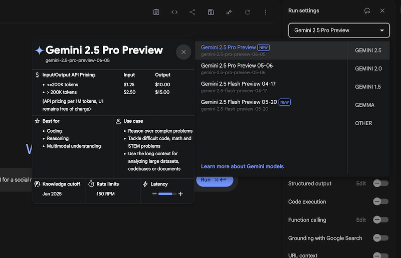
Task: Save the prompt with the disk icon
Action: (211, 12)
